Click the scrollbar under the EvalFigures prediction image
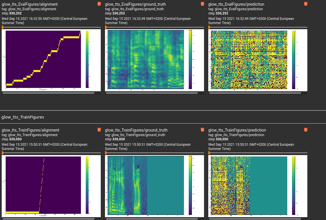Screen dimensions: 326x220 click(x=255, y=93)
